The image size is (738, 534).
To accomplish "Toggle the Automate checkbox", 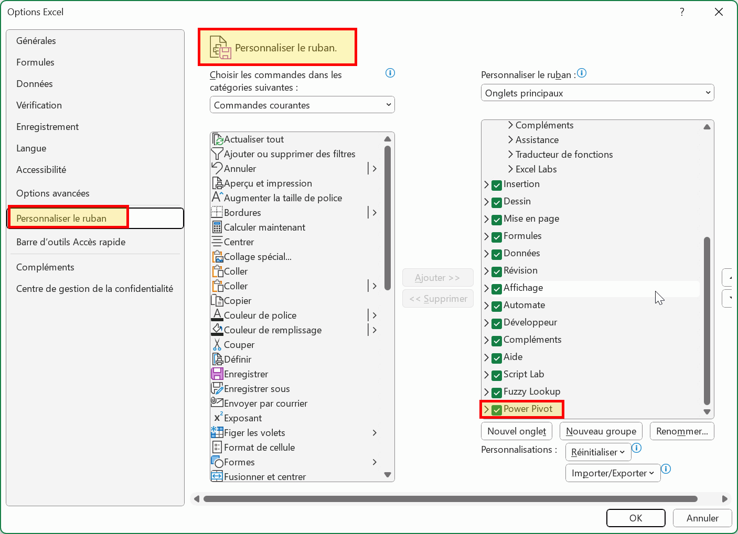I will tap(497, 306).
